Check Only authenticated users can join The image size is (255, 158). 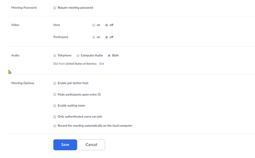(x=55, y=117)
